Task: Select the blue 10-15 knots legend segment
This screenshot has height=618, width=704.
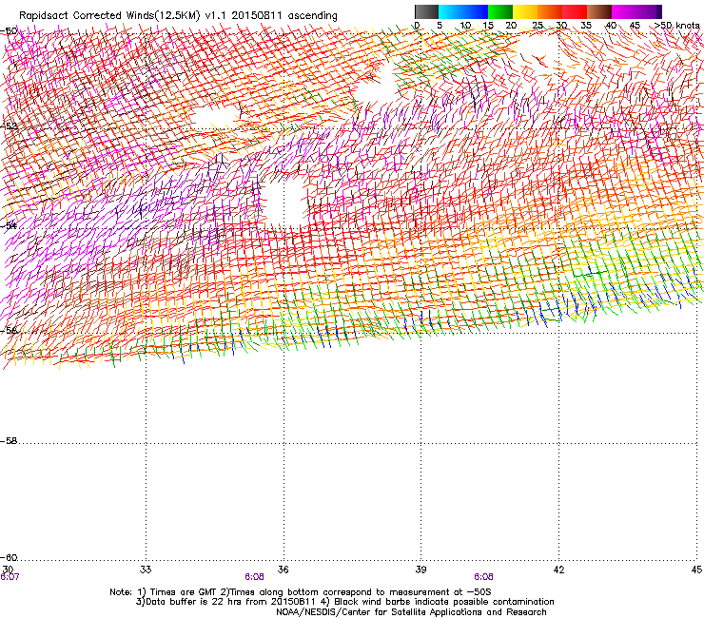Action: click(476, 11)
